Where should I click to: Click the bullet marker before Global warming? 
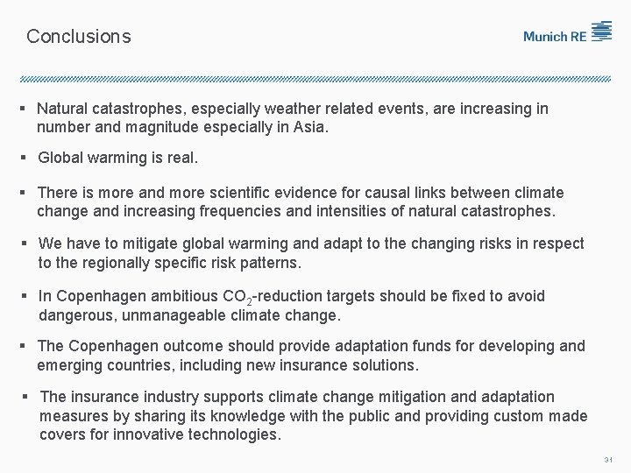[x=25, y=159]
